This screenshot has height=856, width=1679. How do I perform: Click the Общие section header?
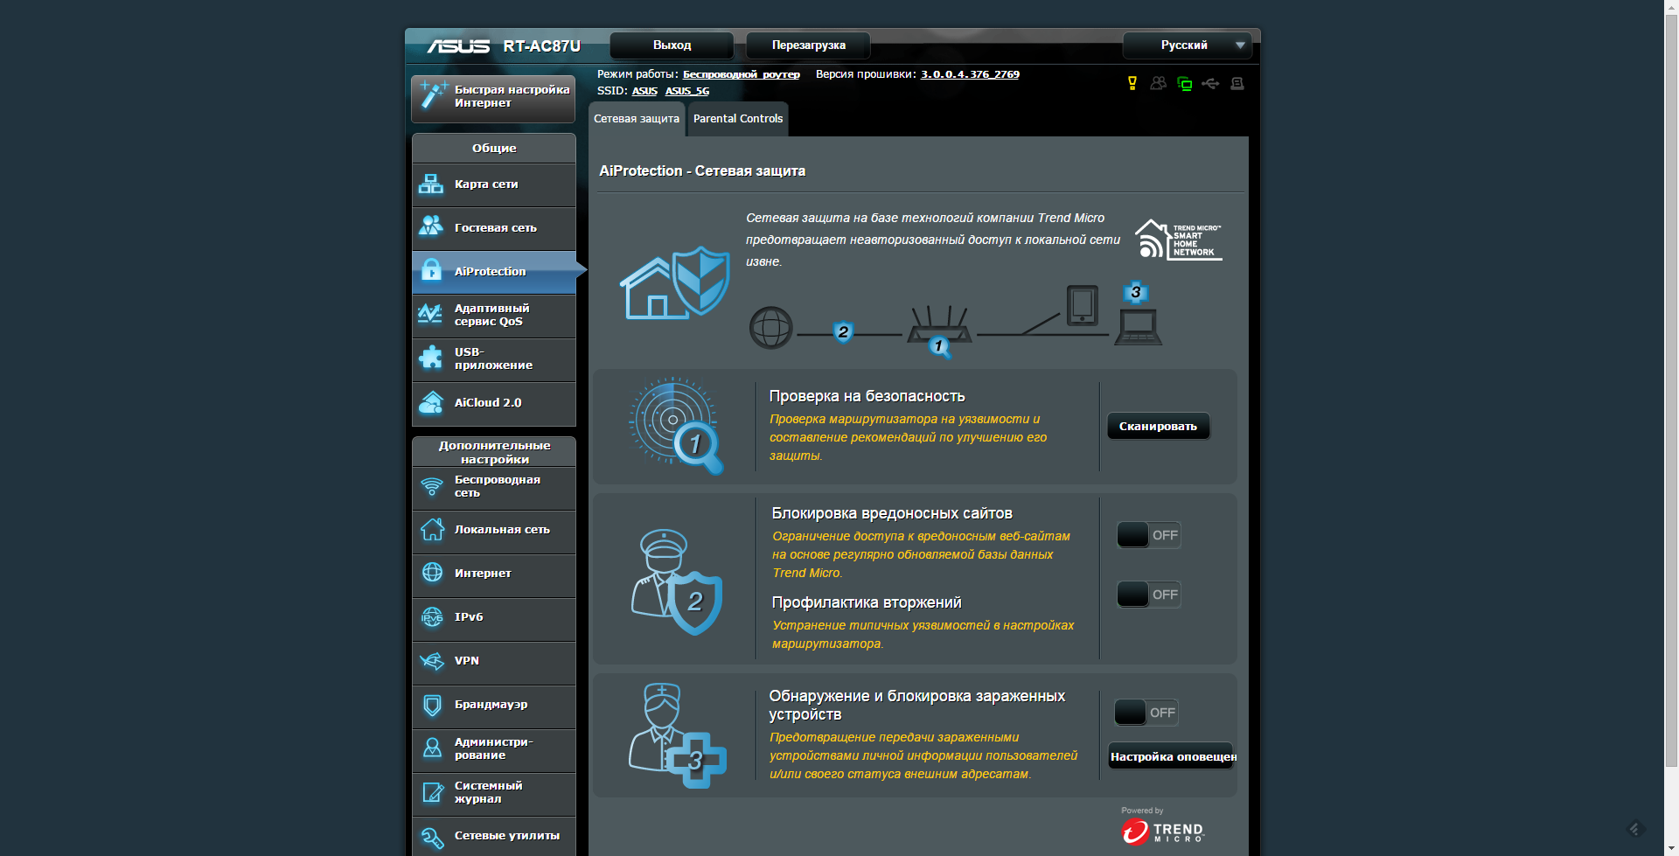point(494,149)
